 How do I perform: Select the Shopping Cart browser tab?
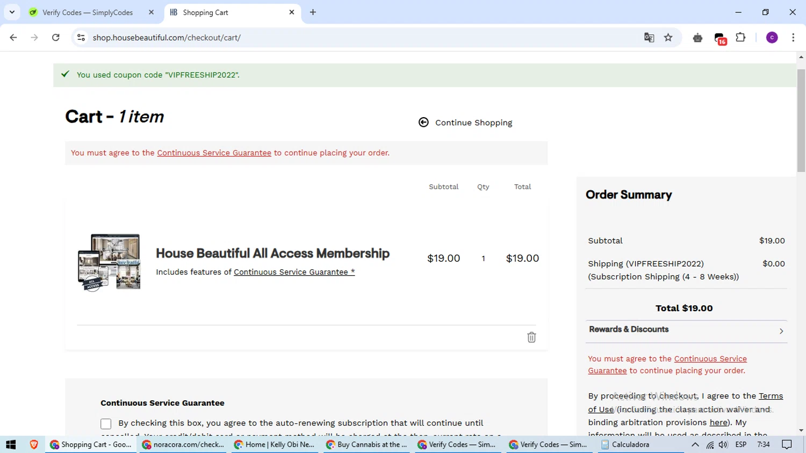232,12
